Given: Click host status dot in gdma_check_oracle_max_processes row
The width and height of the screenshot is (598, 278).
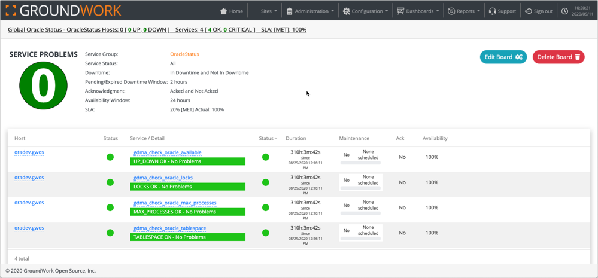Looking at the screenshot, I should (x=110, y=207).
